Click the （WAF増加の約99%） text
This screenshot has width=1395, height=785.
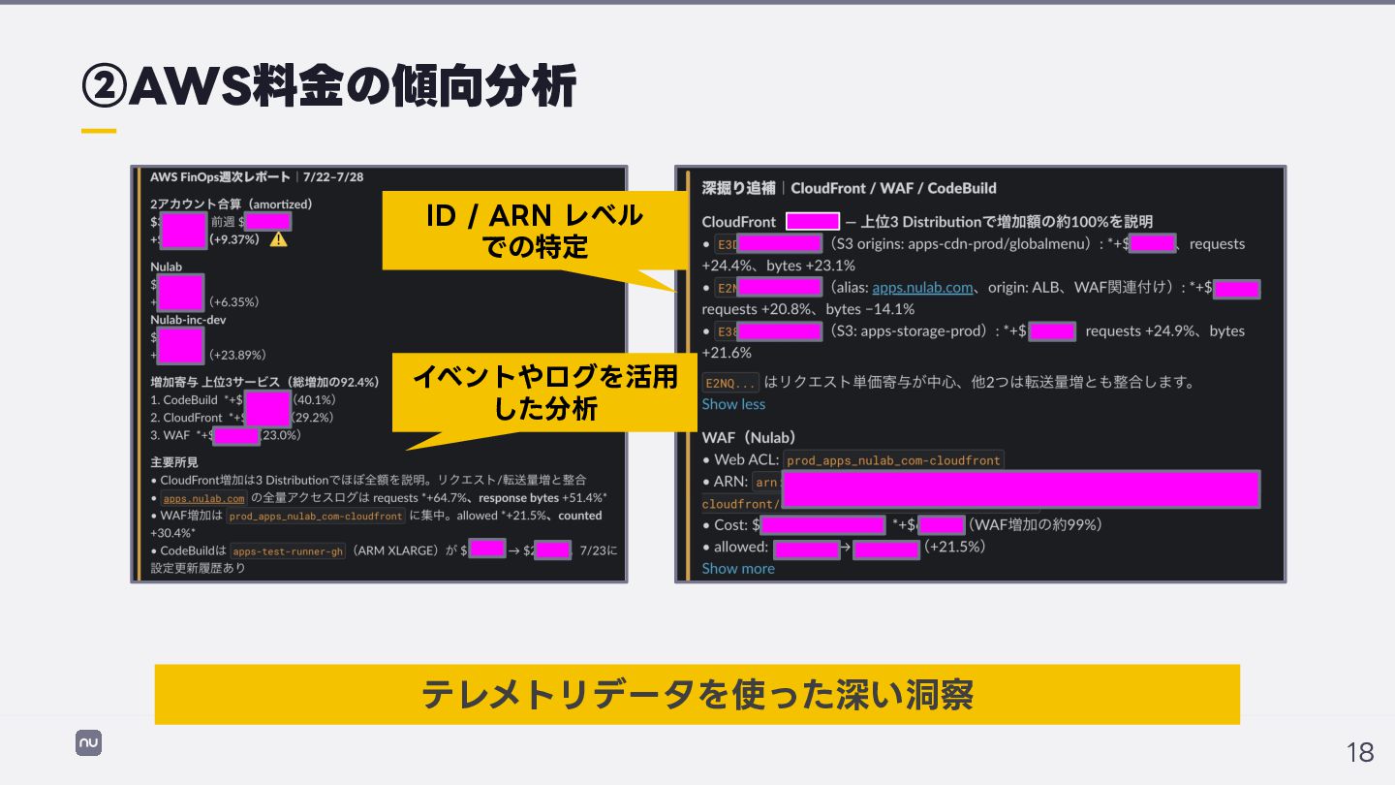pos(1036,525)
